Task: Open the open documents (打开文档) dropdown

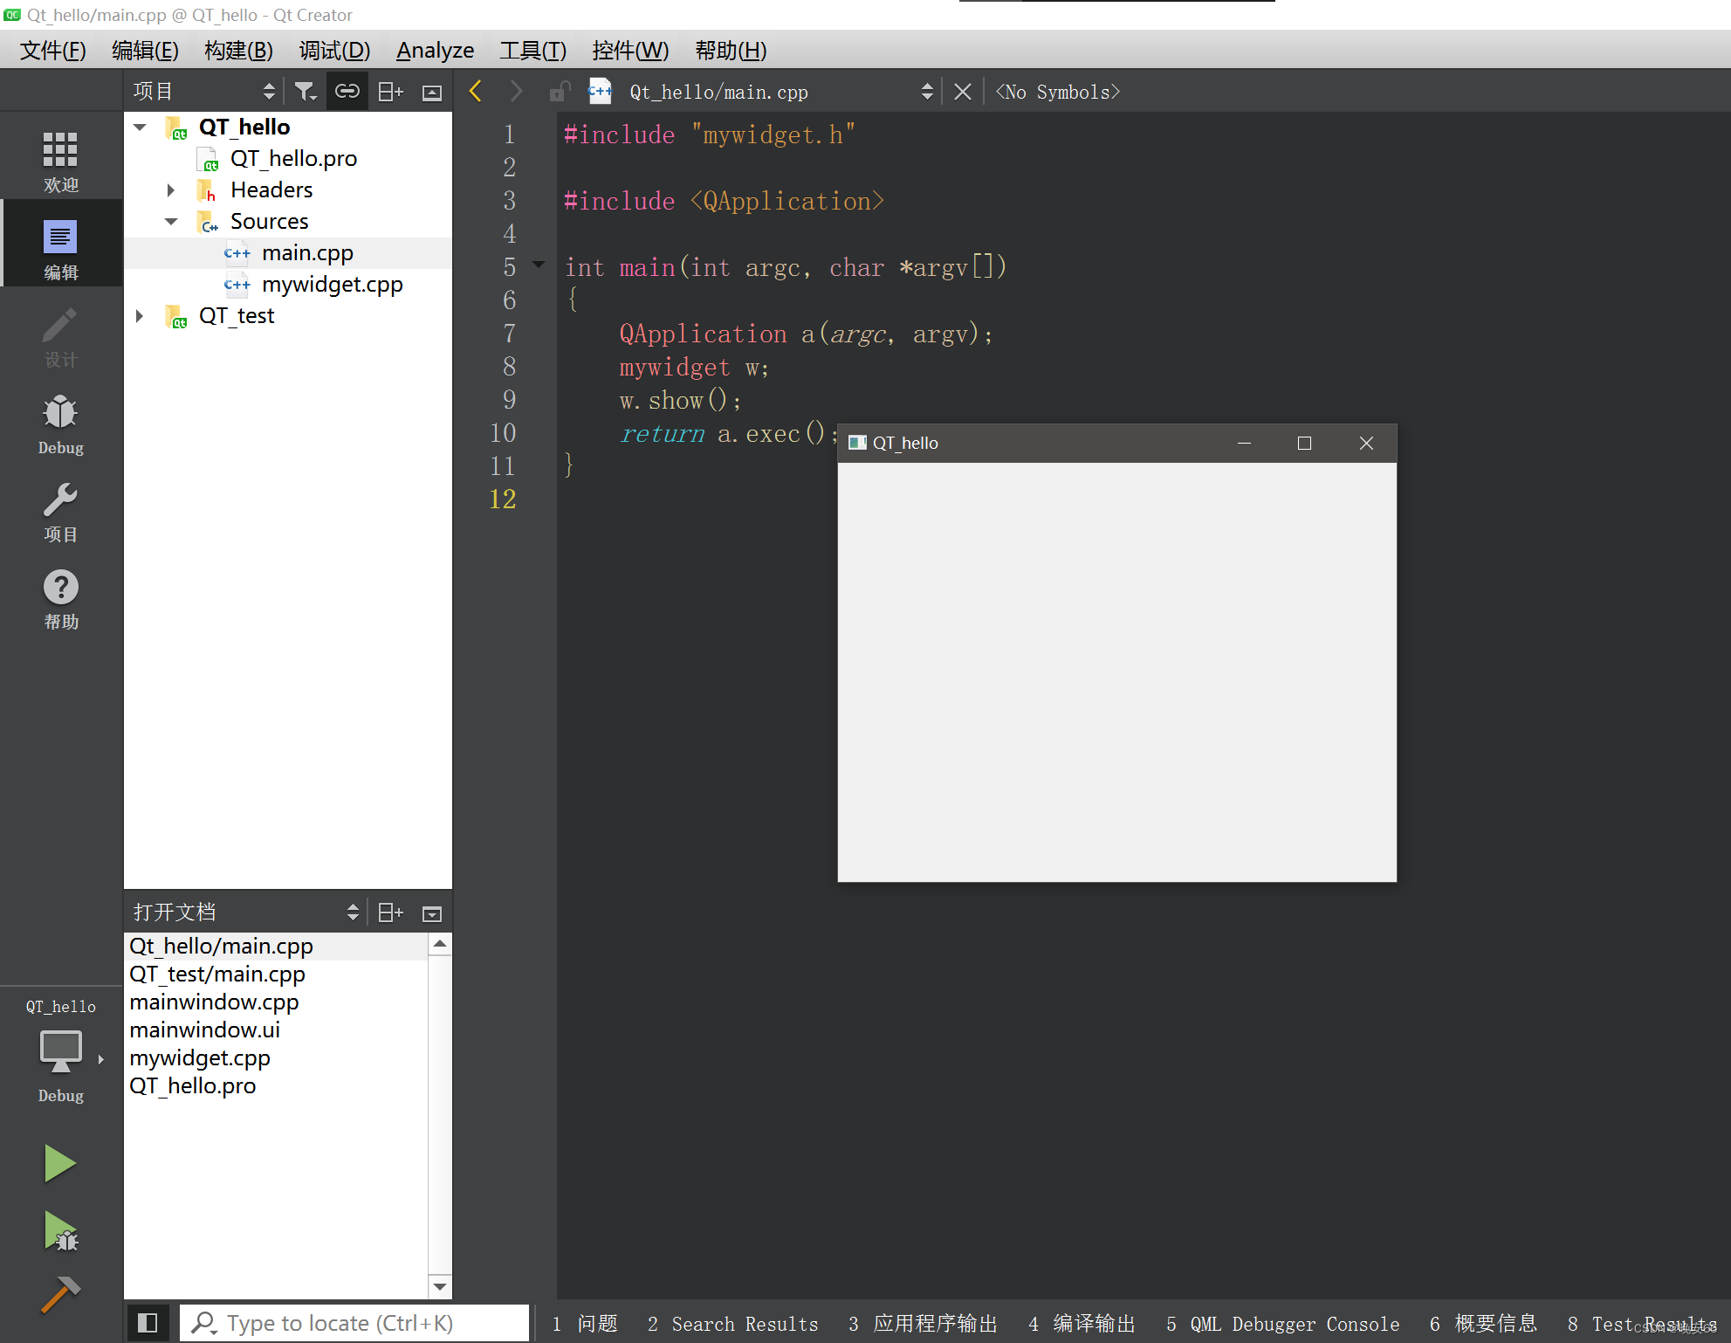Action: [x=246, y=913]
